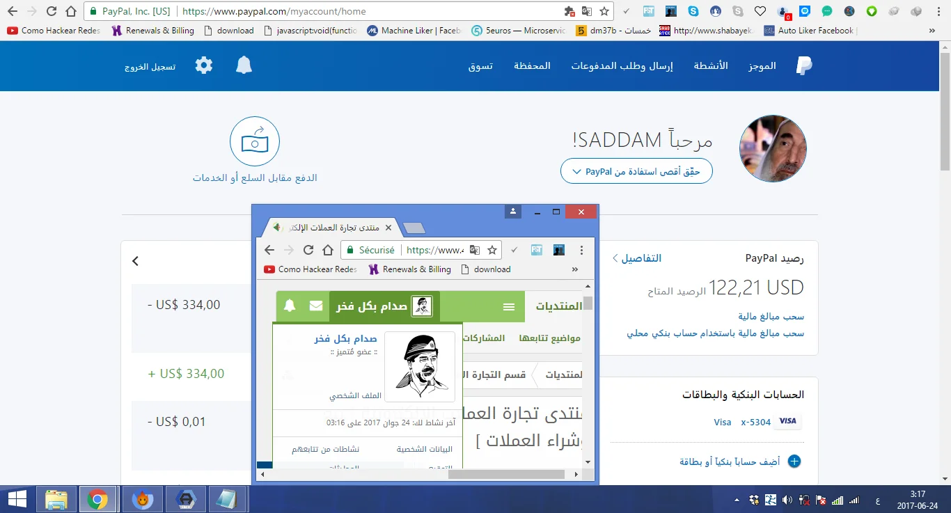951x513 pixels.
Task: Click the PayPal logo in header
Action: 804,65
